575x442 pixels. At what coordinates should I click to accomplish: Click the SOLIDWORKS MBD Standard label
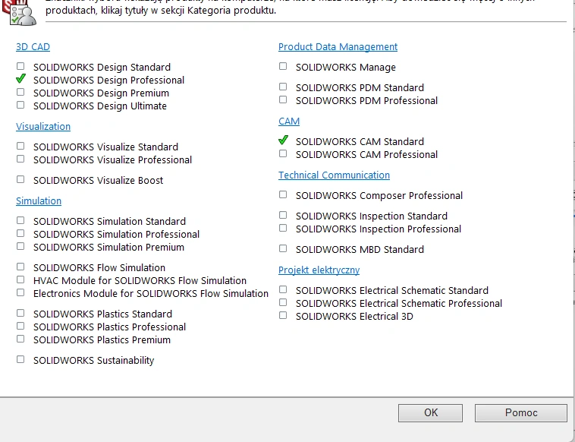click(x=360, y=250)
